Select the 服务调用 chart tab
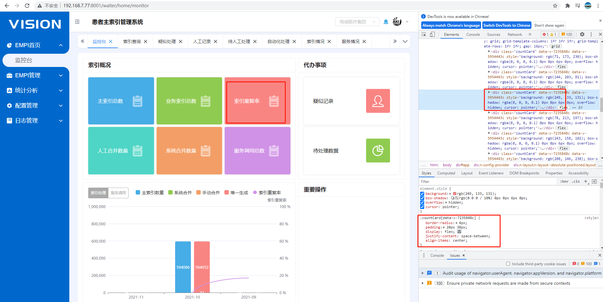The image size is (603, 302). pos(118,193)
